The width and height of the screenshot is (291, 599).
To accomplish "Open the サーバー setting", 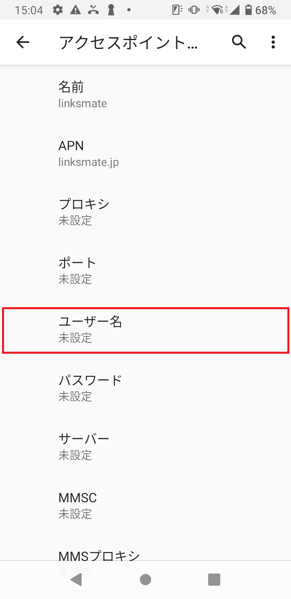I will coord(145,446).
